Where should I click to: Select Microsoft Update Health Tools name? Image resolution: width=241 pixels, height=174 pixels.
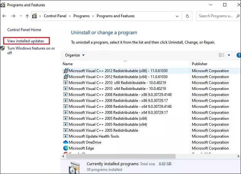coord(94,136)
